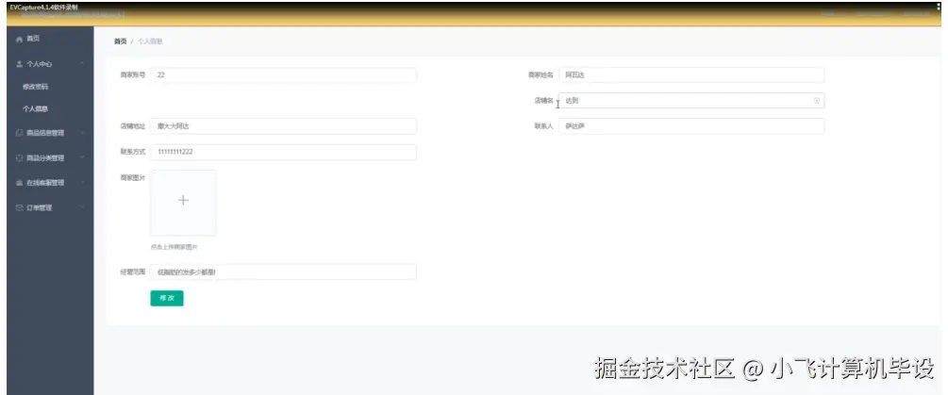Clear the 店铺名 field with its circle icon
948x395 pixels.
816,101
